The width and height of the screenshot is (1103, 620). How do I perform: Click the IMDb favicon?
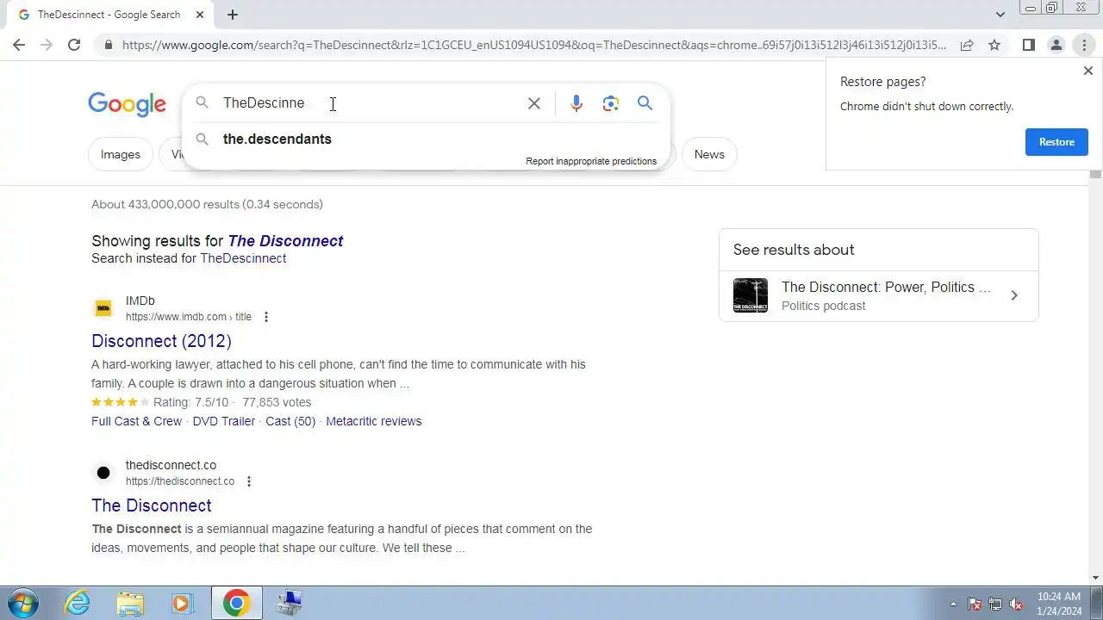coord(103,308)
